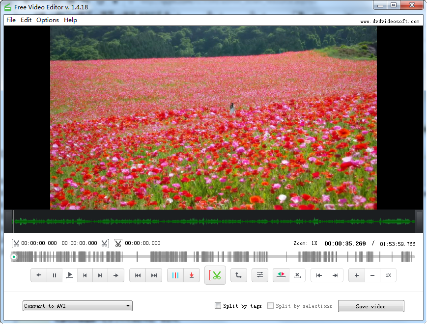Toggle the Split by selections checkbox
427x324 pixels.
point(271,306)
